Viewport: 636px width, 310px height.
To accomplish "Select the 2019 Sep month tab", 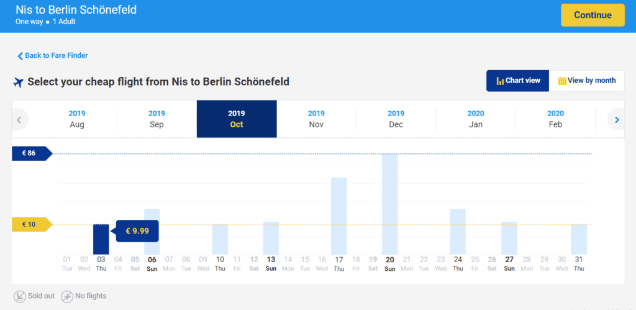I will (x=157, y=119).
